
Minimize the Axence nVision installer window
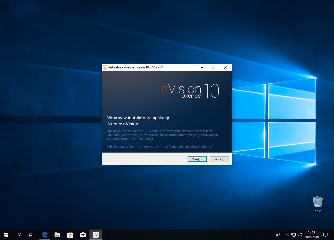click(x=202, y=67)
